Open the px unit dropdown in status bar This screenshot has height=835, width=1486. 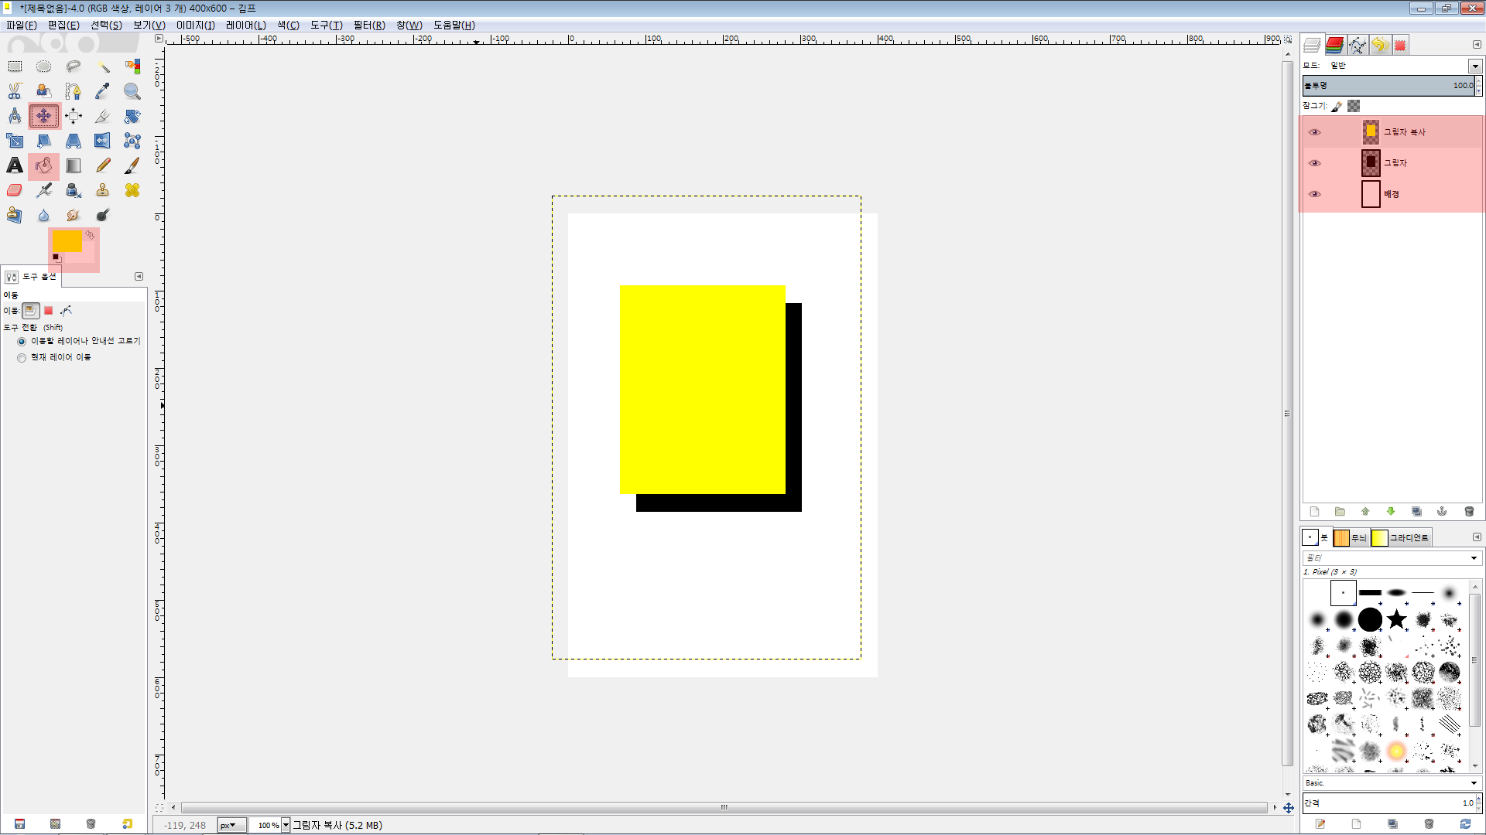[231, 826]
